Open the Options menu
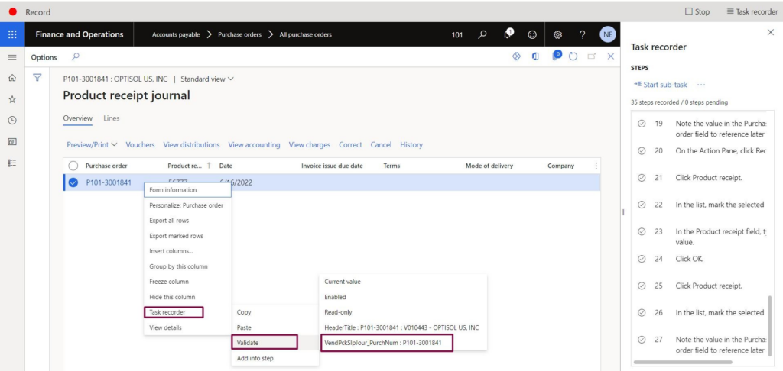 [44, 57]
